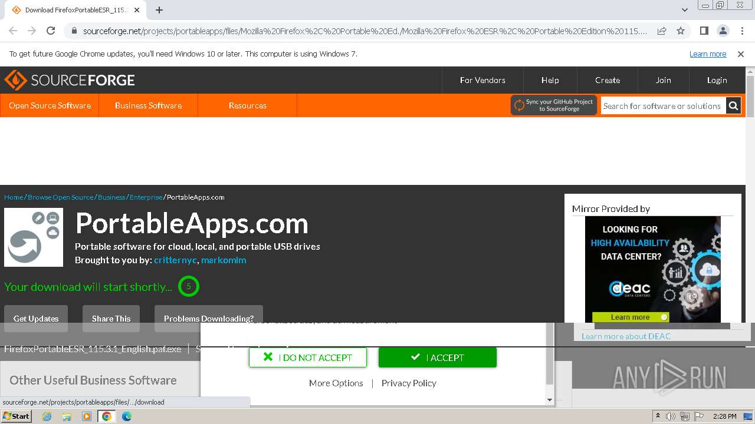
Task: Open the Windows Start button
Action: pyautogui.click(x=16, y=416)
